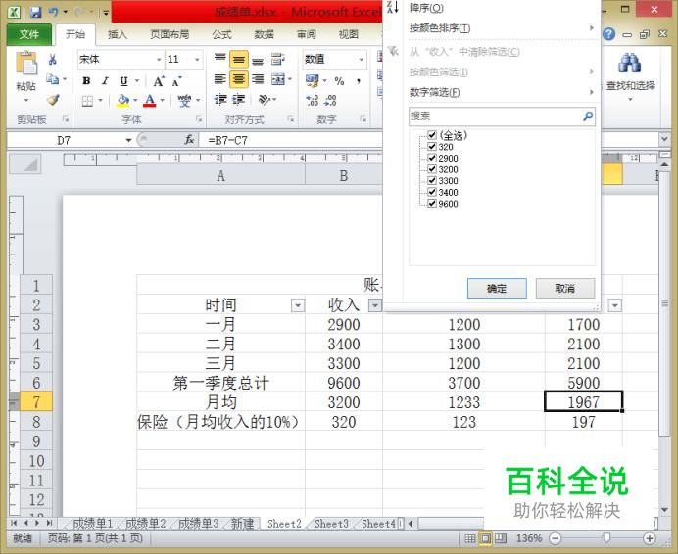This screenshot has width=678, height=554.
Task: Switch to sheet tab 成绩单1
Action: tap(92, 524)
